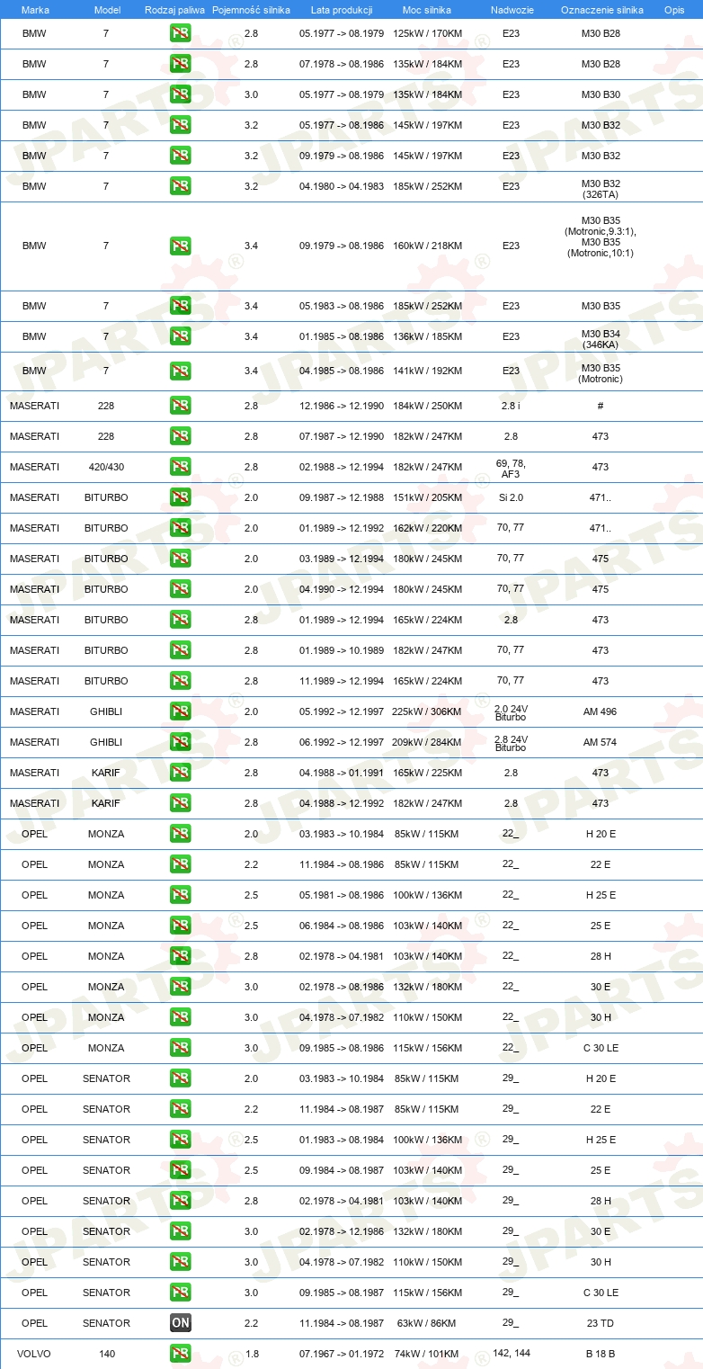Screen dimensions: 703x1369
Task: Click the Rodzaj paliwa column header
Action: click(x=175, y=10)
